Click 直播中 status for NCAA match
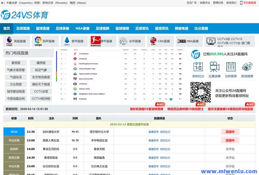Image resolution: width=259 pixels, height=175 pixels. click(230, 132)
